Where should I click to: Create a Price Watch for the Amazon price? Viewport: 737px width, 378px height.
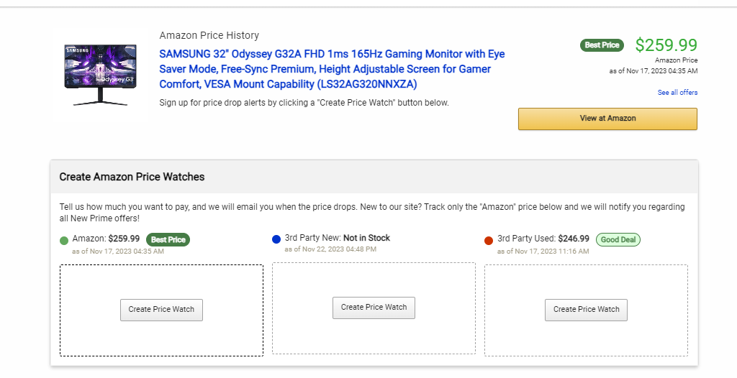161,310
